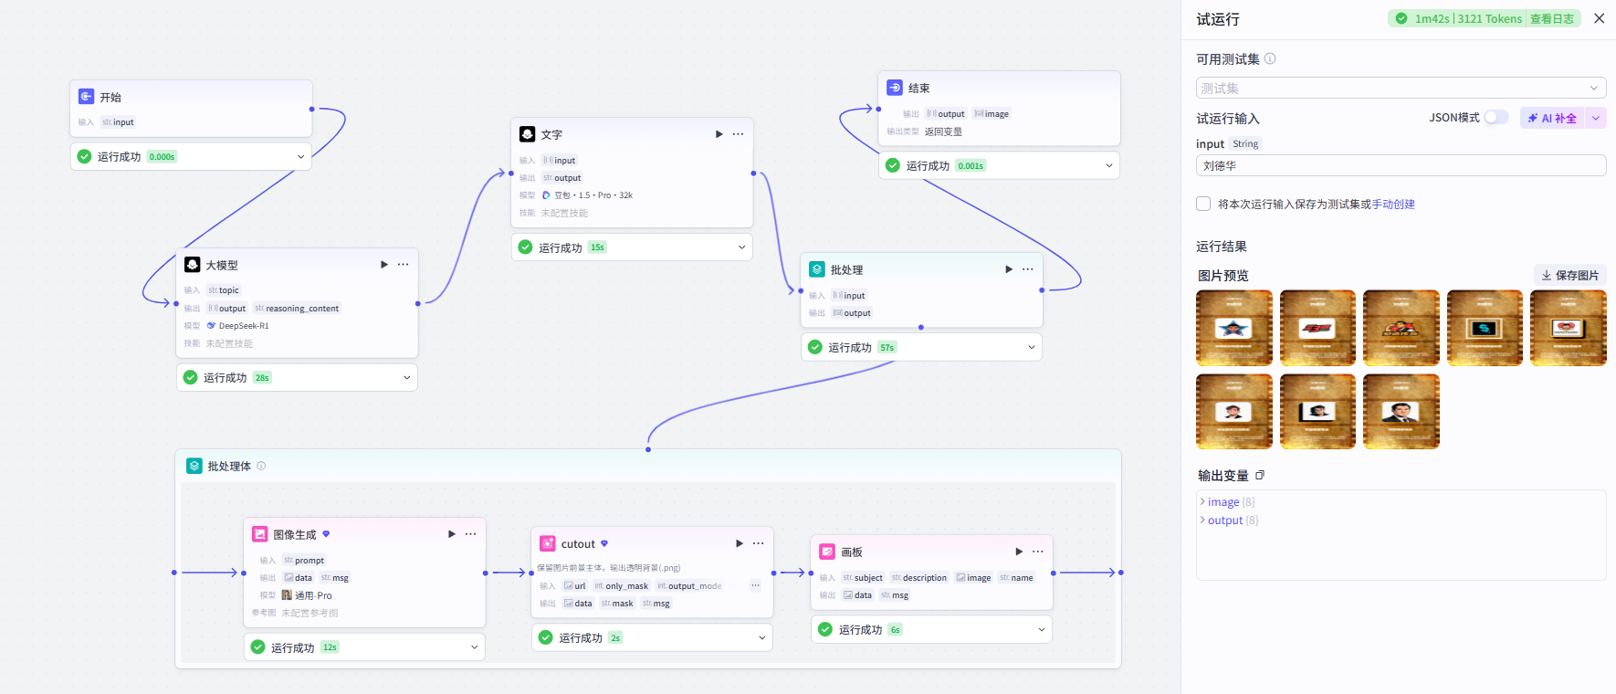Click the 手动创建 link
Image resolution: width=1616 pixels, height=694 pixels.
coord(1393,205)
